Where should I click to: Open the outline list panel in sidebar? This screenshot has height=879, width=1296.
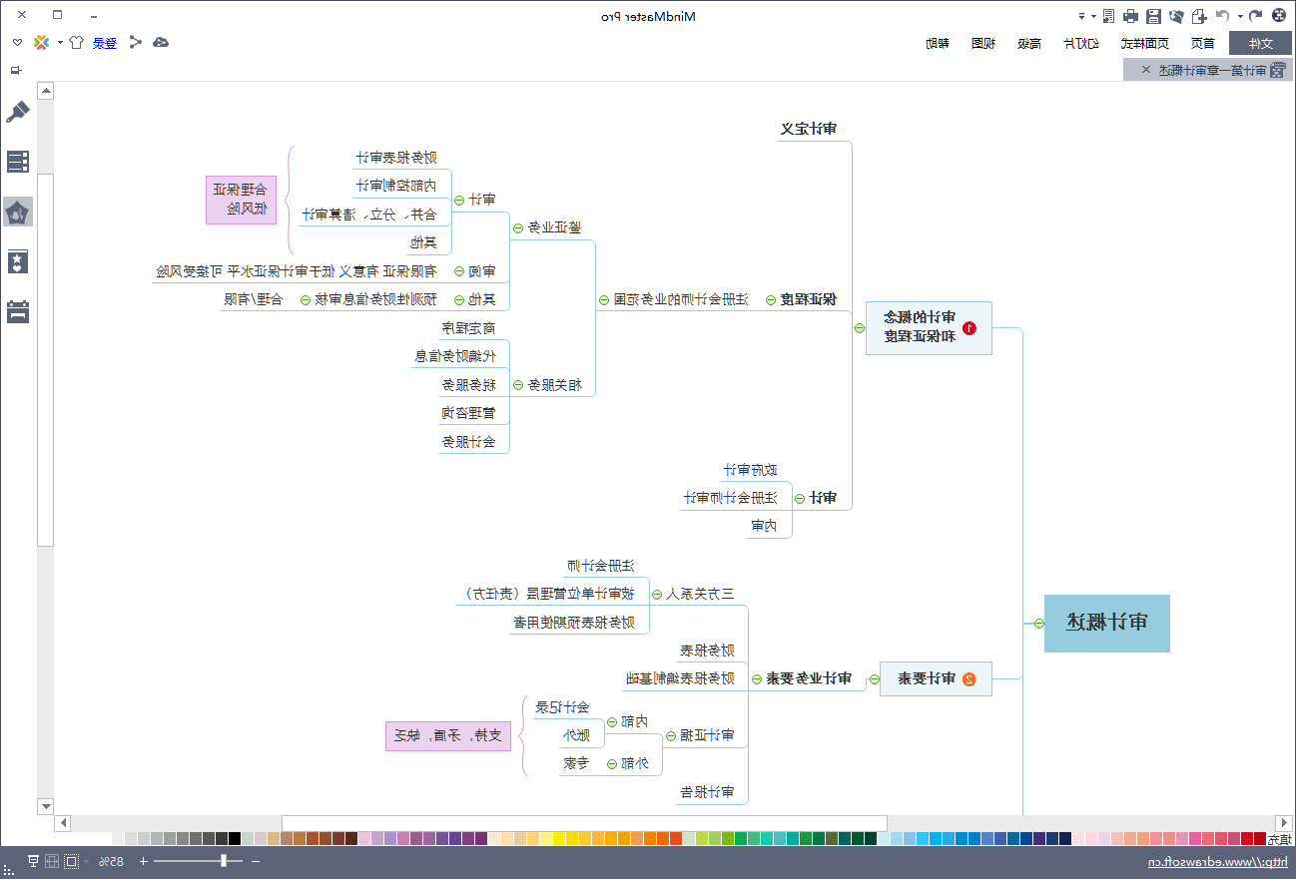(17, 162)
